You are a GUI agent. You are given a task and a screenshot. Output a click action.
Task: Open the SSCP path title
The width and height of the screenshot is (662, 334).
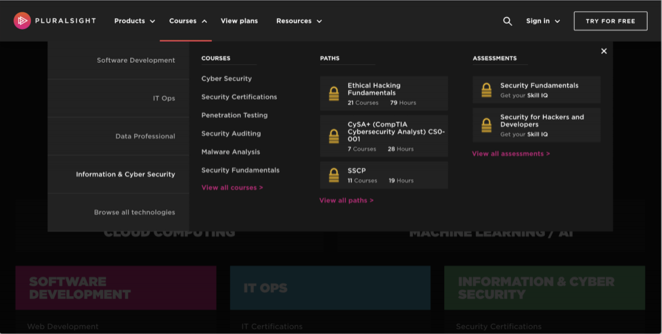356,171
